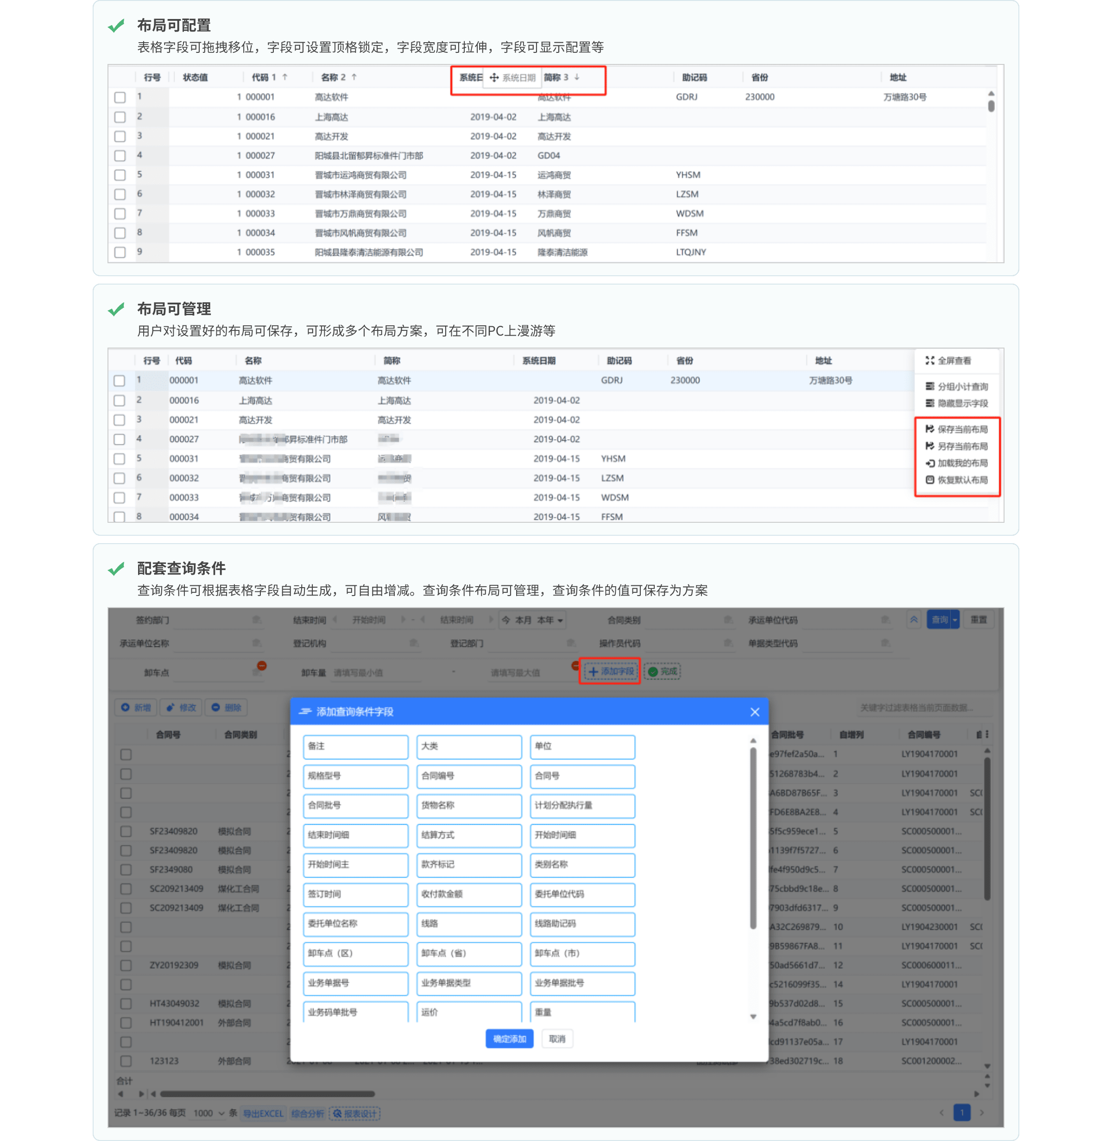1112x1141 pixels.
Task: Click the horizontal scrollbar of the contract table
Action: tap(267, 1094)
